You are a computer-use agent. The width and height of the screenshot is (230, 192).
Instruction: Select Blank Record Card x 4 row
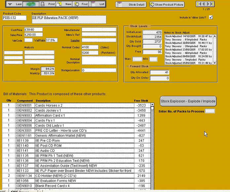tap(76, 186)
